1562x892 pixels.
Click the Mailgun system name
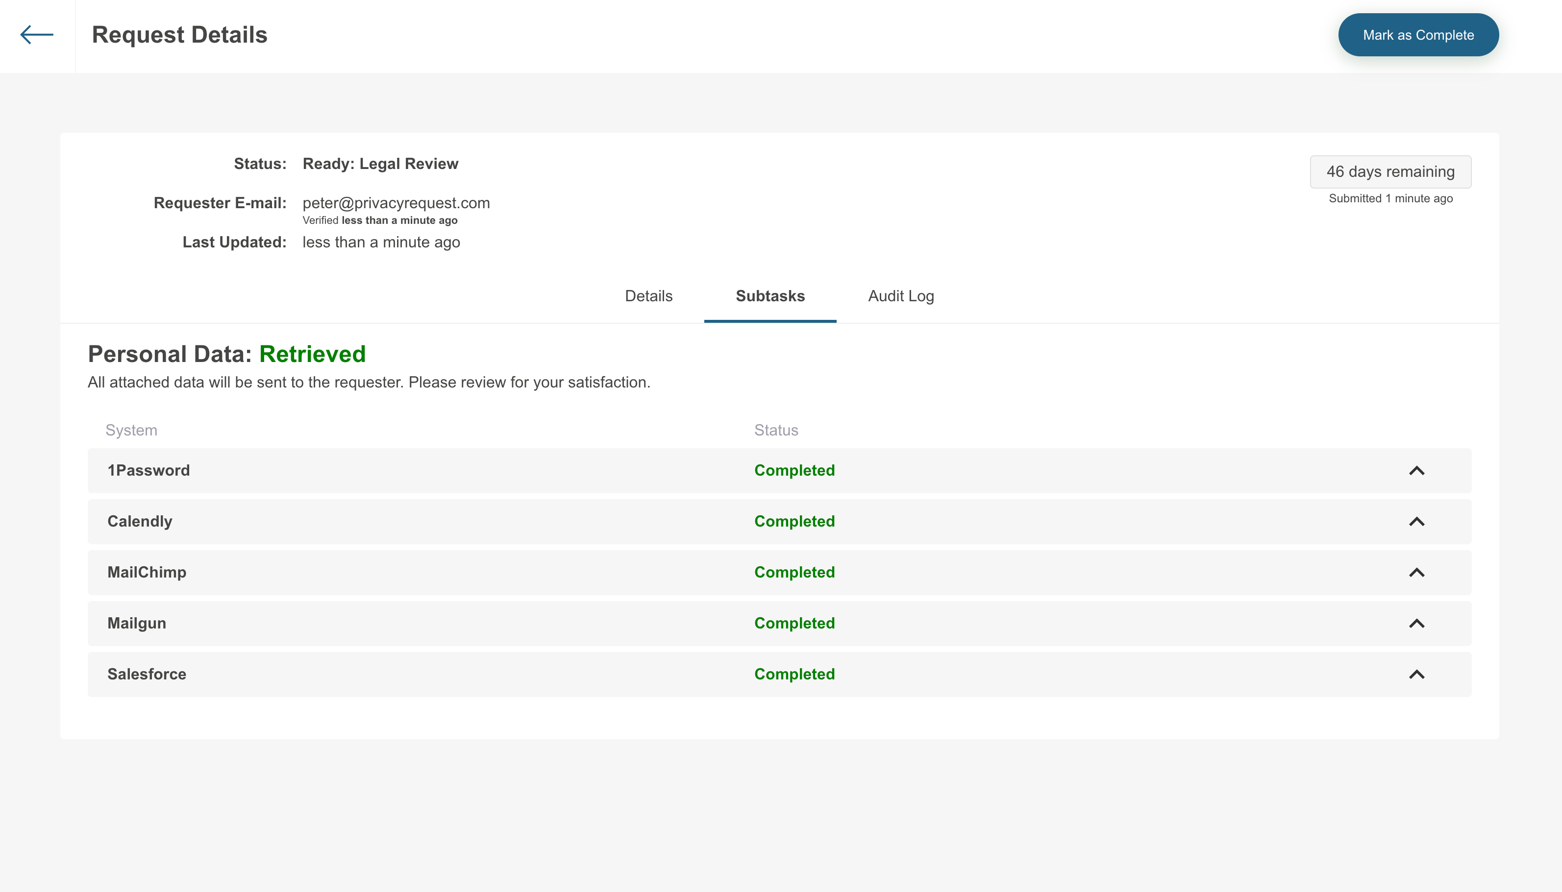coord(137,623)
